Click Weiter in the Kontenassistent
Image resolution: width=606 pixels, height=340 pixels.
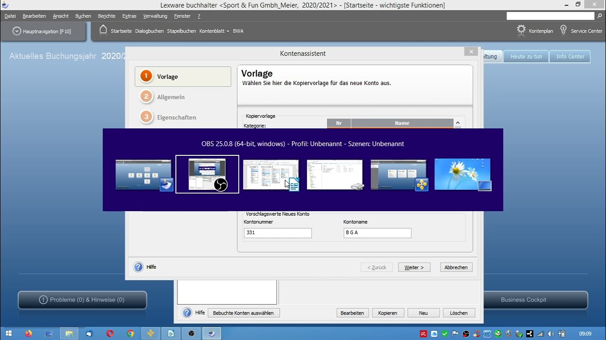pyautogui.click(x=414, y=267)
